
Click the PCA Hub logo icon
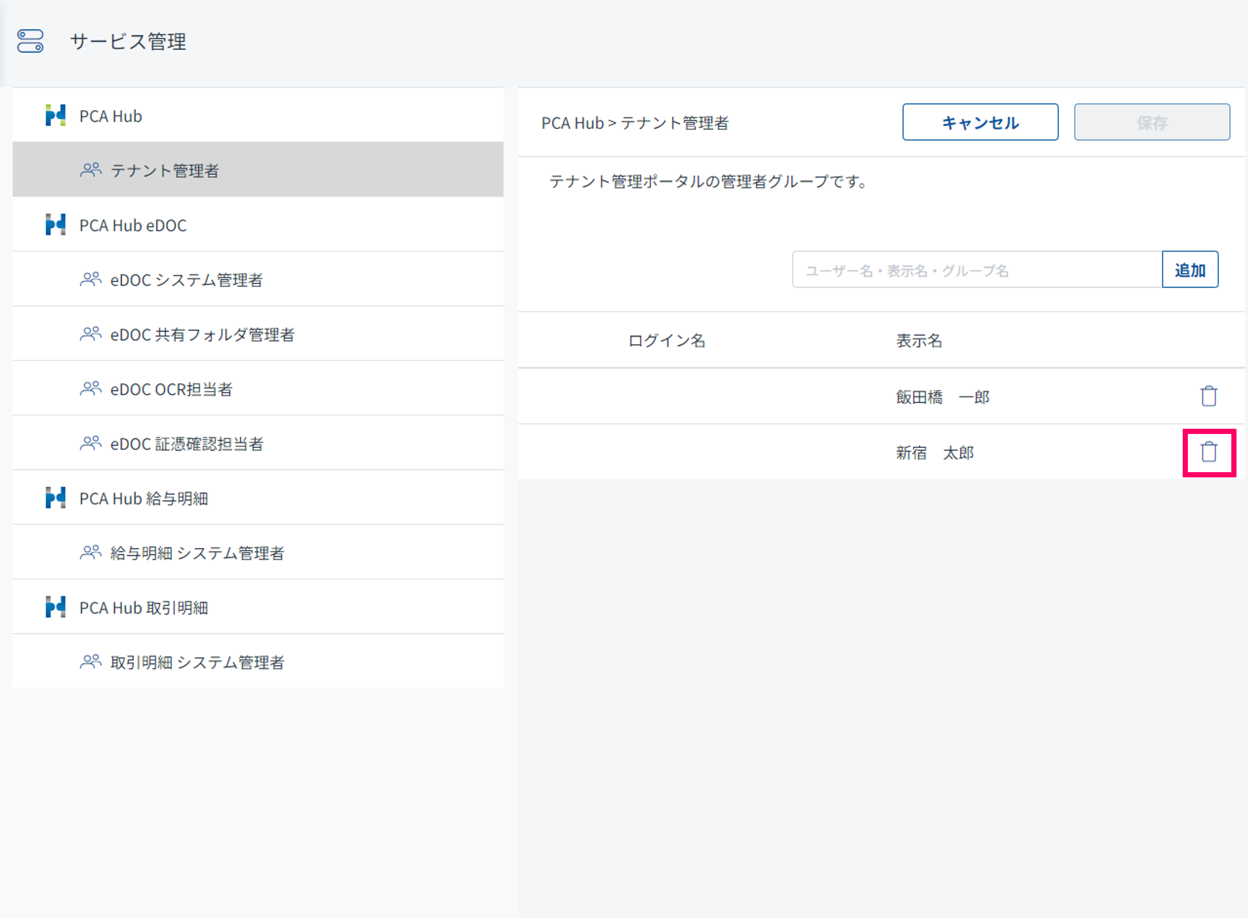coord(56,116)
